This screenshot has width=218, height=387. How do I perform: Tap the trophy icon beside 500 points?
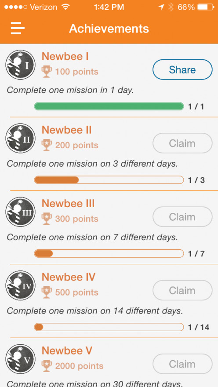47,292
